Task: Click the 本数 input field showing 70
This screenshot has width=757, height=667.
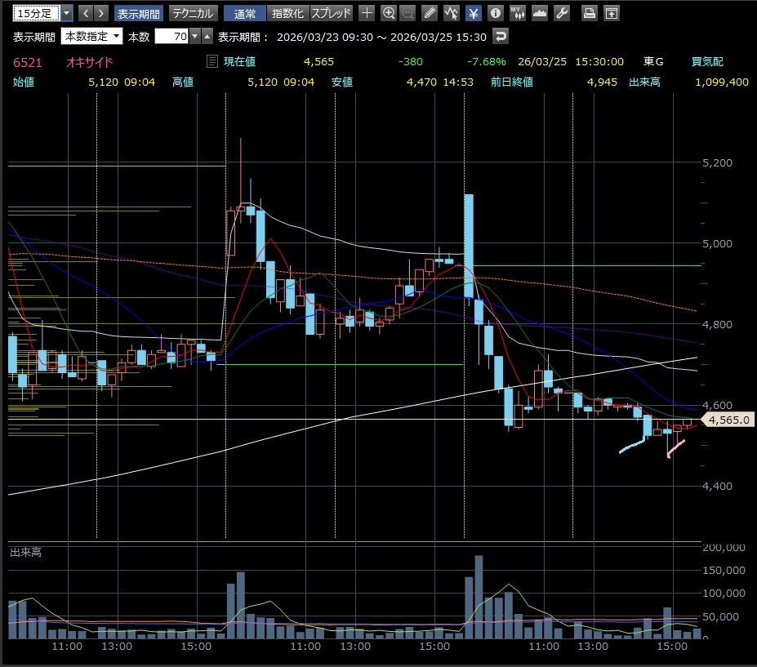Action: 171,37
